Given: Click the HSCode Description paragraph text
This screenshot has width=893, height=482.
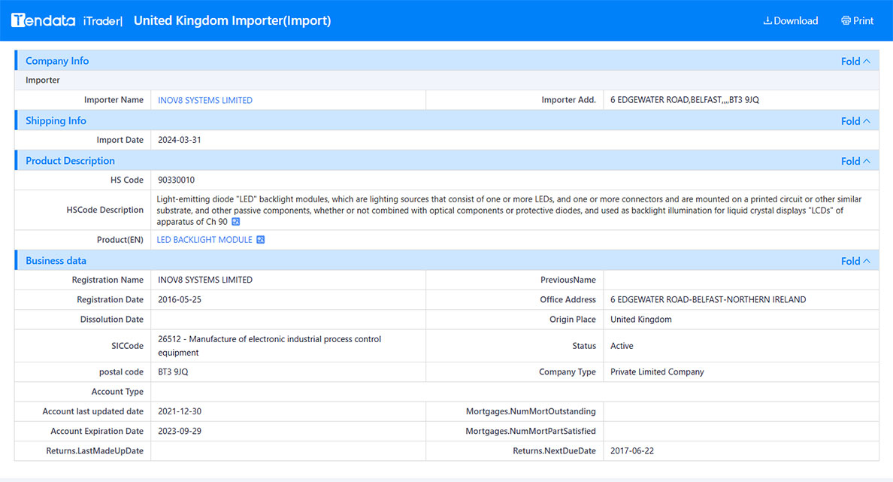Looking at the screenshot, I should (509, 211).
